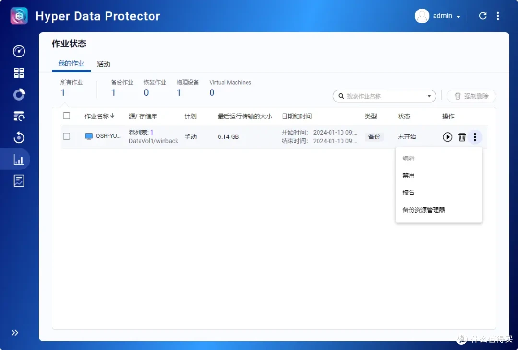Select 报告 from the context menu
The height and width of the screenshot is (350, 518).
(x=408, y=192)
